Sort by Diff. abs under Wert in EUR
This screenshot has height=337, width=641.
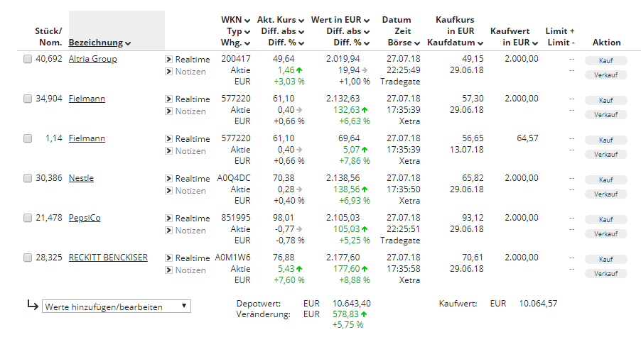tap(348, 31)
